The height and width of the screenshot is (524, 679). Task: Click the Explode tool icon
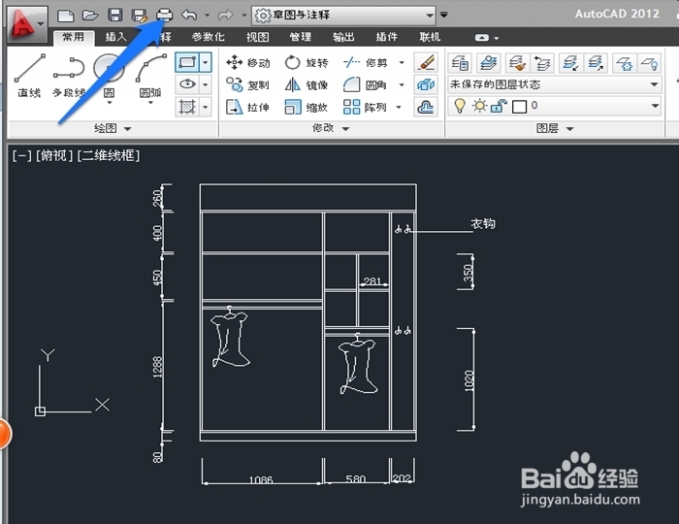pos(426,84)
